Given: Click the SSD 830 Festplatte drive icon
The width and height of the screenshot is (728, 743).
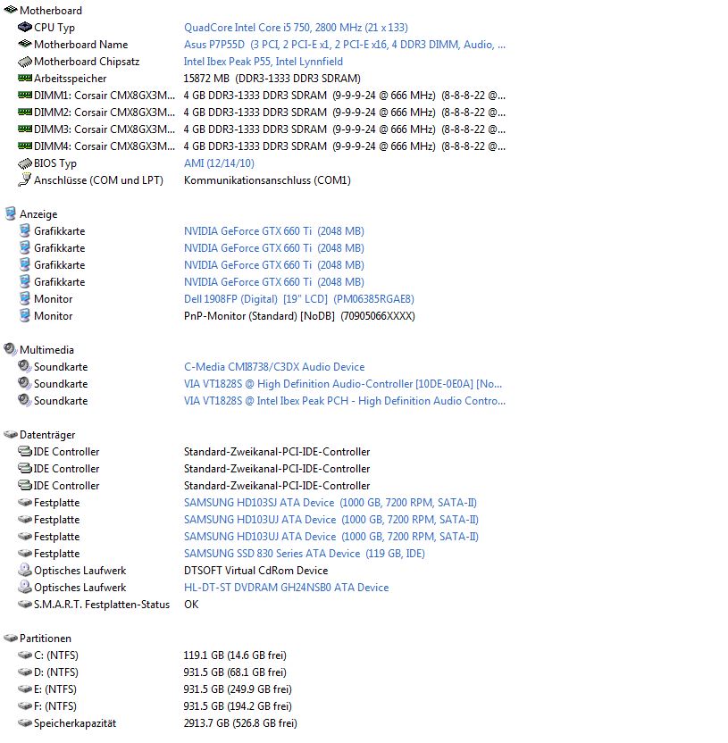Looking at the screenshot, I should (x=25, y=553).
